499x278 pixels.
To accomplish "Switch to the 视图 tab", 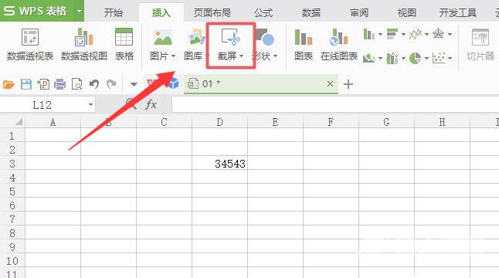I will (x=407, y=12).
